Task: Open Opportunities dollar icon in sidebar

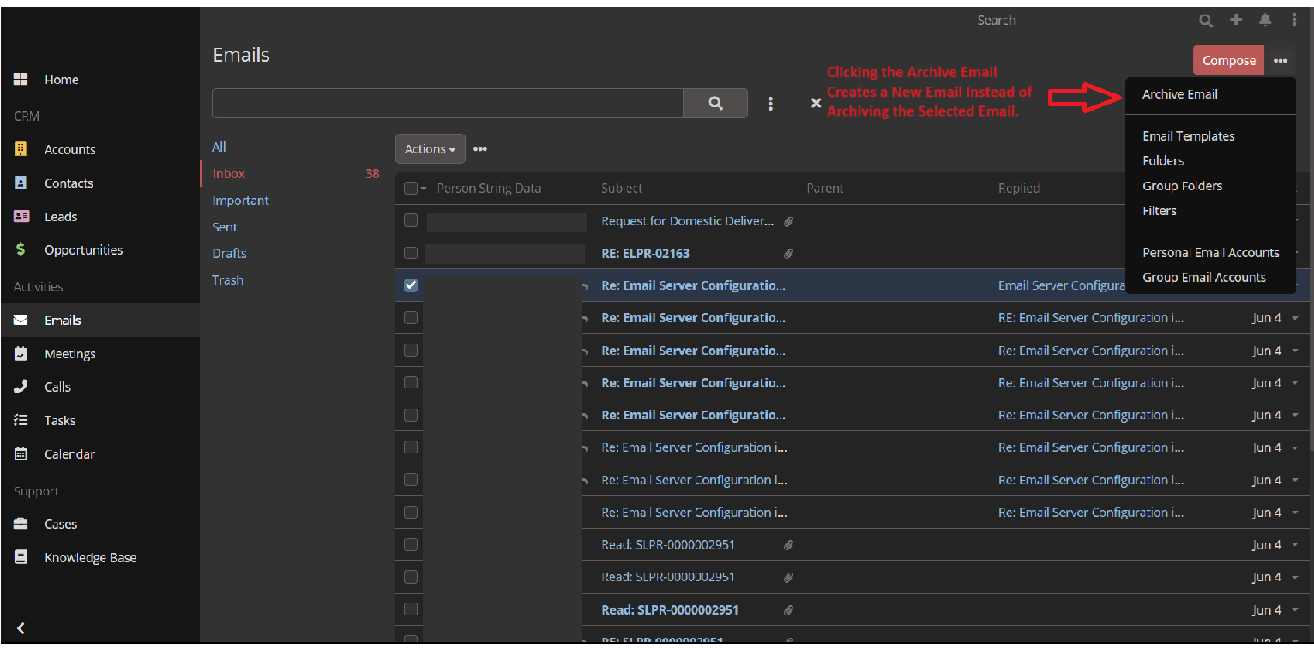Action: click(21, 250)
